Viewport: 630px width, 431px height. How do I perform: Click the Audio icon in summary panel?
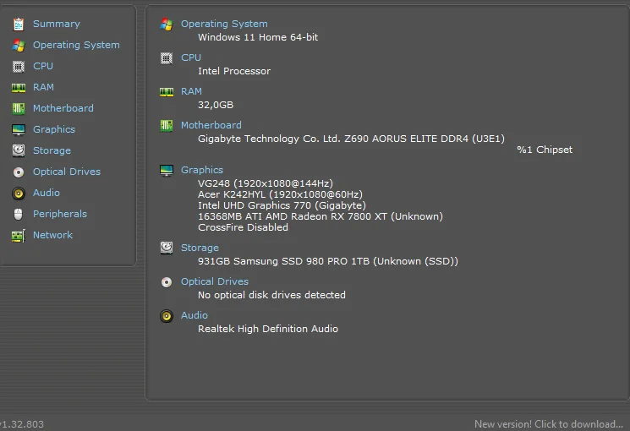tap(167, 316)
